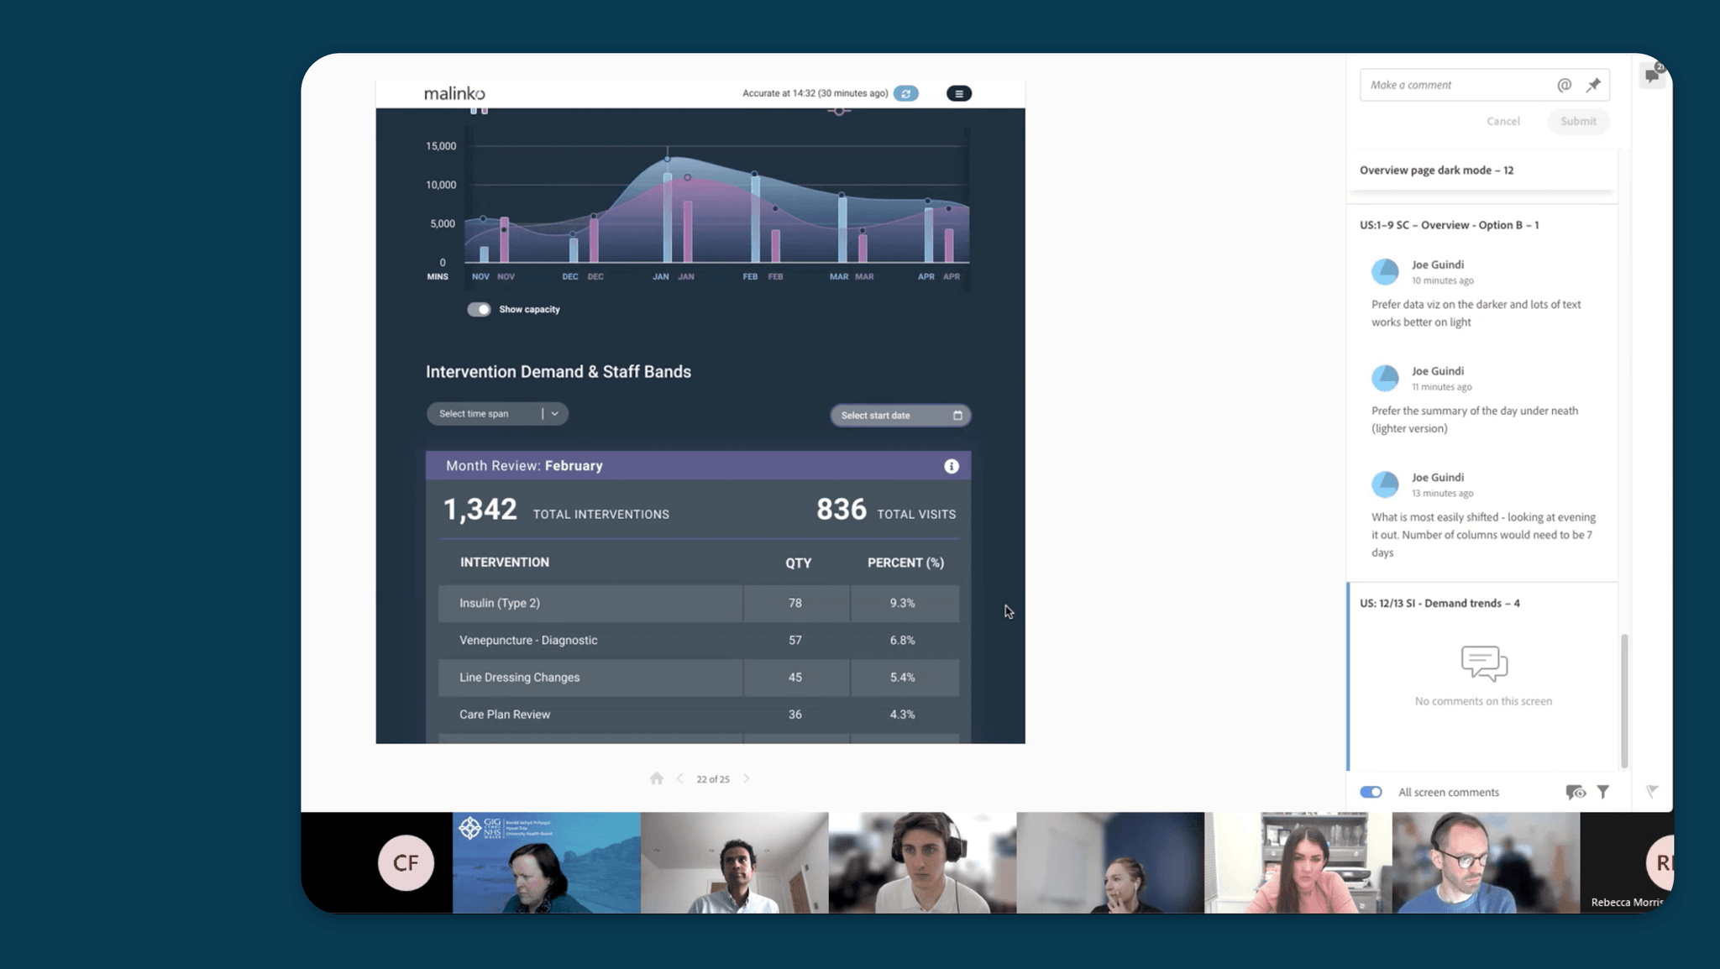This screenshot has height=969, width=1720.
Task: Click the video thumbnail of man wearing headphones
Action: pos(922,862)
